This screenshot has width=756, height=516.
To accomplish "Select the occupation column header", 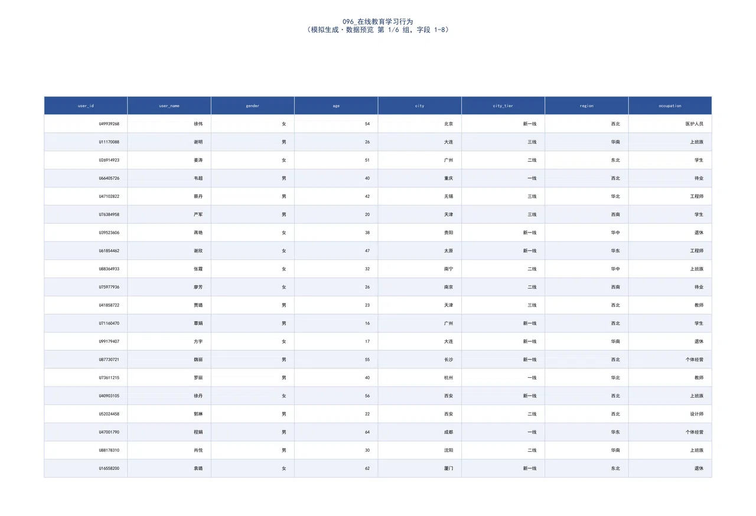I will click(x=670, y=106).
